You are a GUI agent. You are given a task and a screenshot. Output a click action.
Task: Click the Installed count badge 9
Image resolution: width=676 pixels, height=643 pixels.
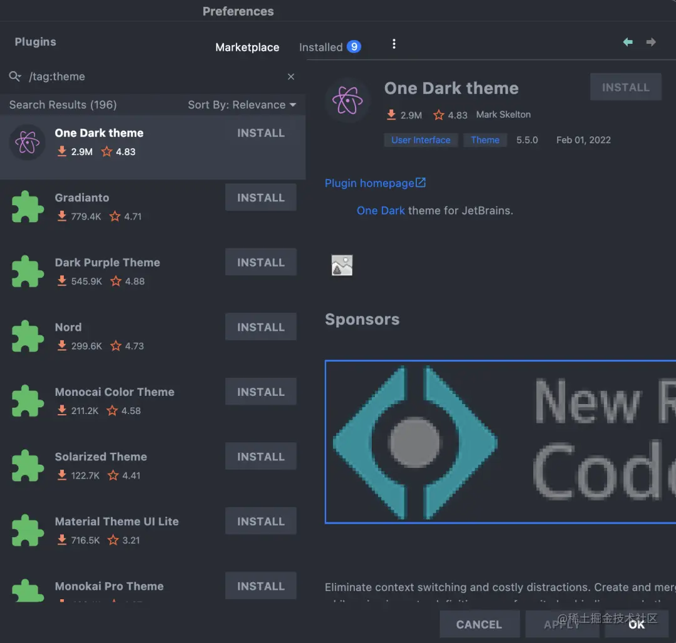point(354,46)
